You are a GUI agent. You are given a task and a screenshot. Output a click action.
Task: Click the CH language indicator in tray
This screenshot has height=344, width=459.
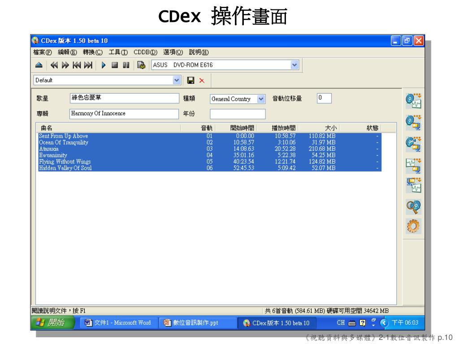coord(341,322)
